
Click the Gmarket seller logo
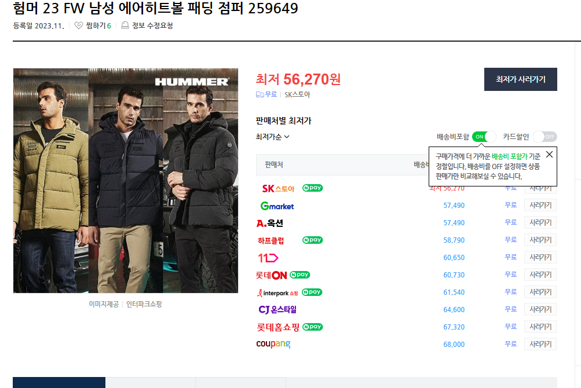277,206
